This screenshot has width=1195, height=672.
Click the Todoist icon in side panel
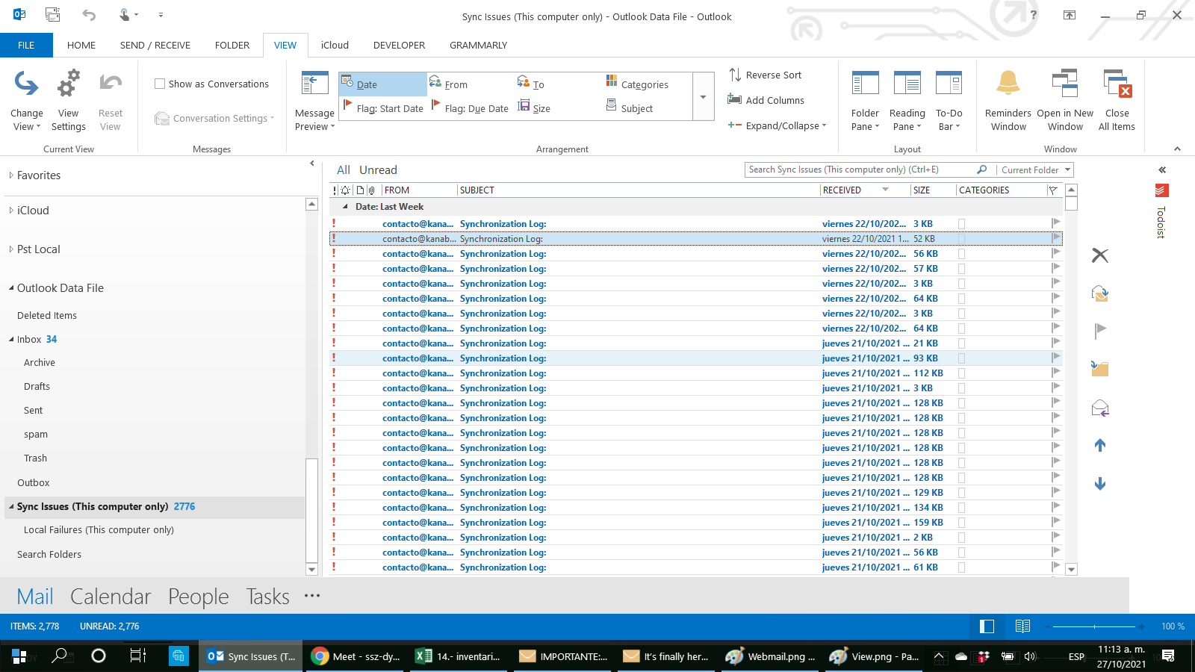(x=1161, y=190)
